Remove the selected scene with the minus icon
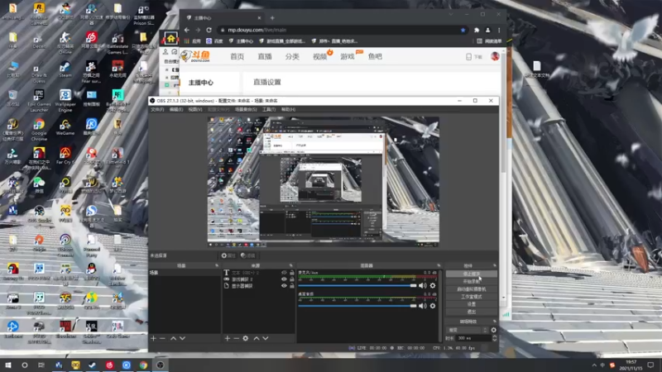662x372 pixels. [x=162, y=338]
